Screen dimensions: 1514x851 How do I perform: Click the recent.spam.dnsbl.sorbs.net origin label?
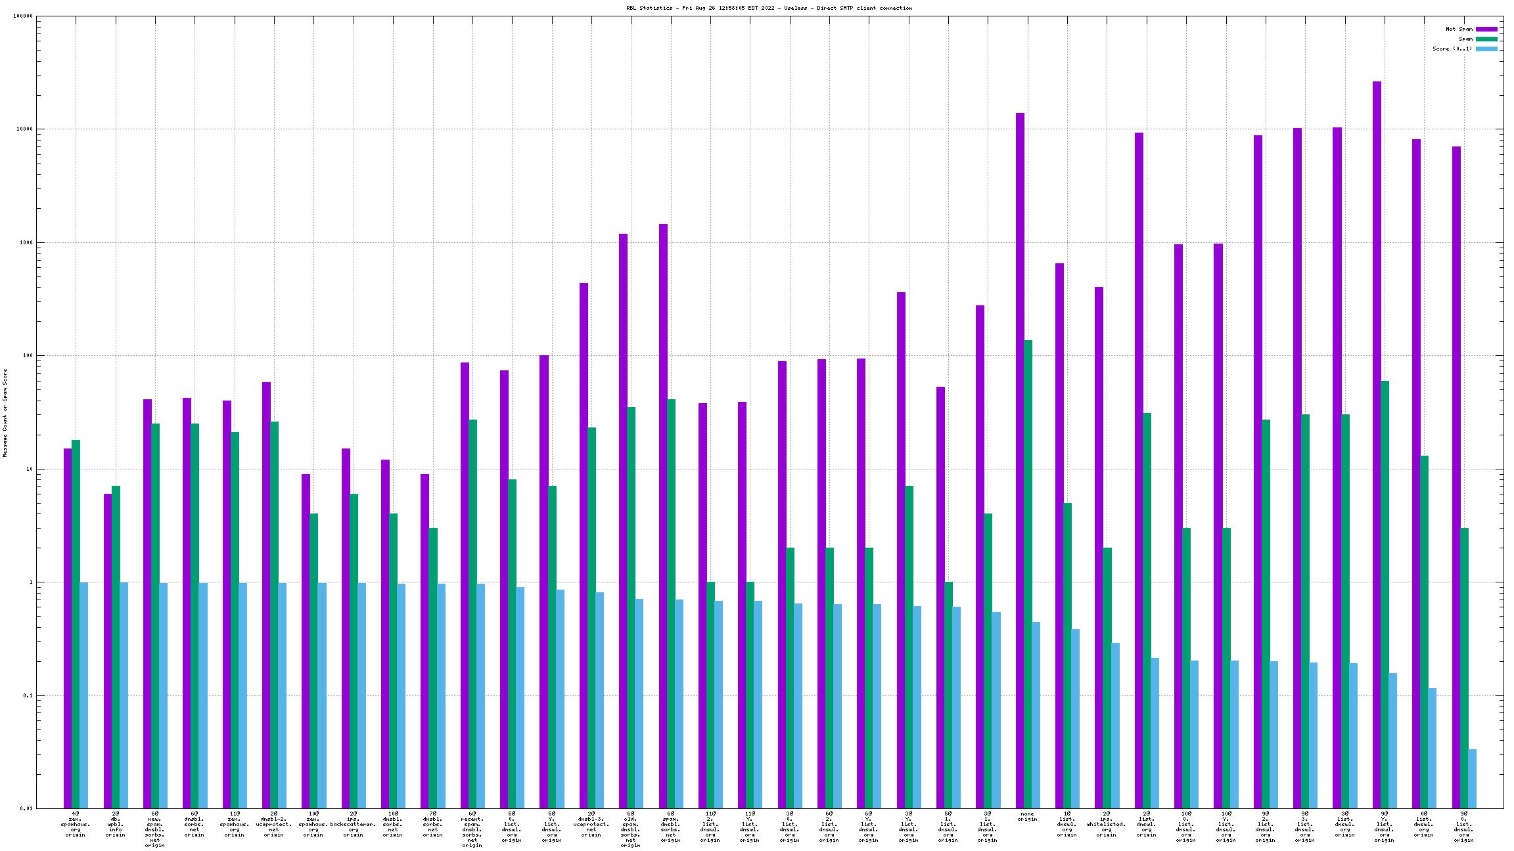[x=472, y=829]
